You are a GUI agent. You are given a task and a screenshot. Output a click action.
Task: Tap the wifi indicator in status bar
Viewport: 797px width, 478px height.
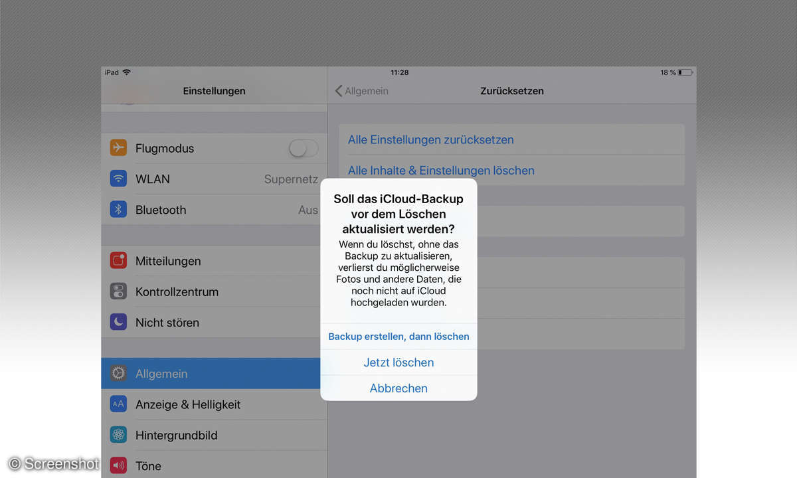[126, 72]
